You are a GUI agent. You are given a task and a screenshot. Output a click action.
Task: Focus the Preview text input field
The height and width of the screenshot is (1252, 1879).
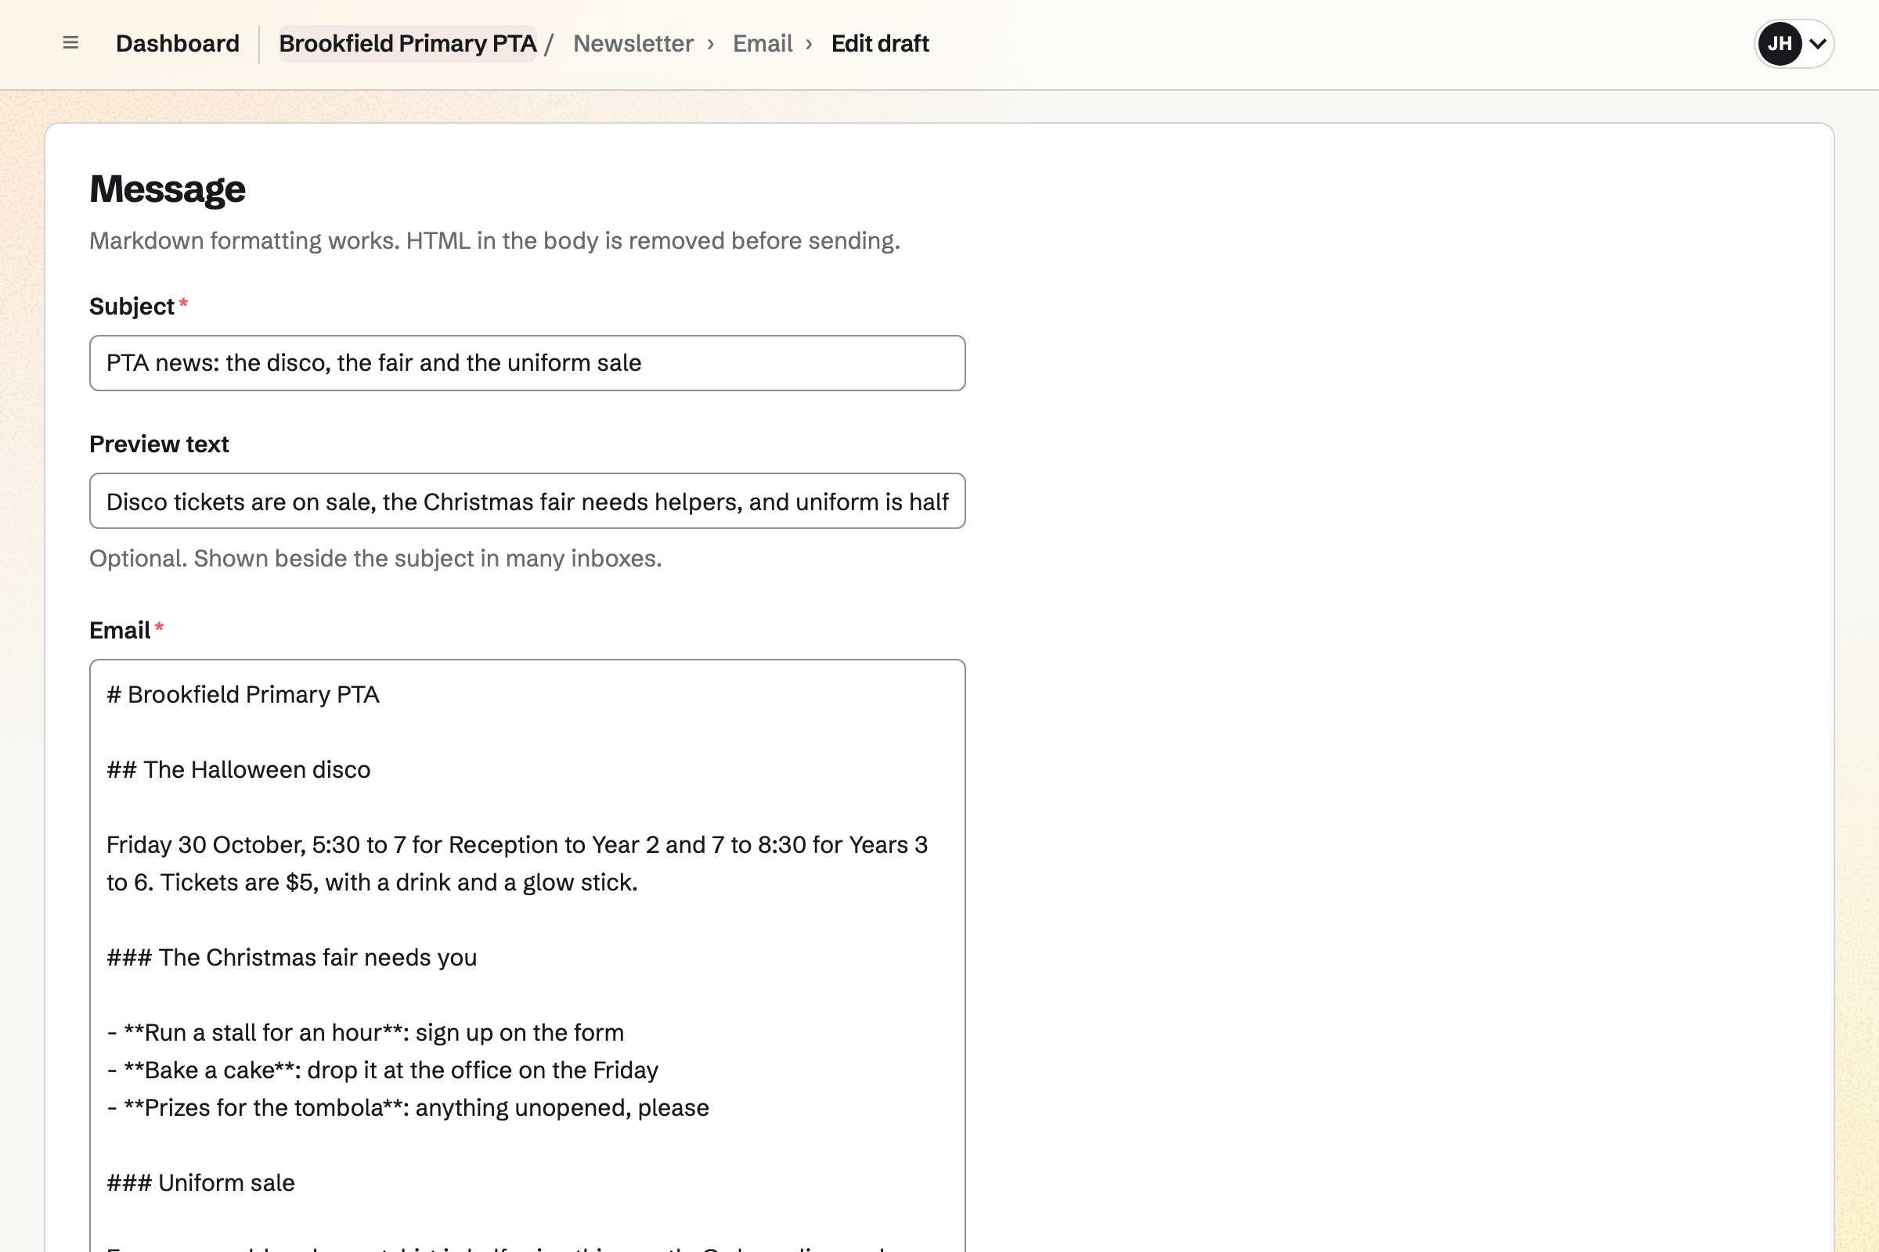coord(527,502)
